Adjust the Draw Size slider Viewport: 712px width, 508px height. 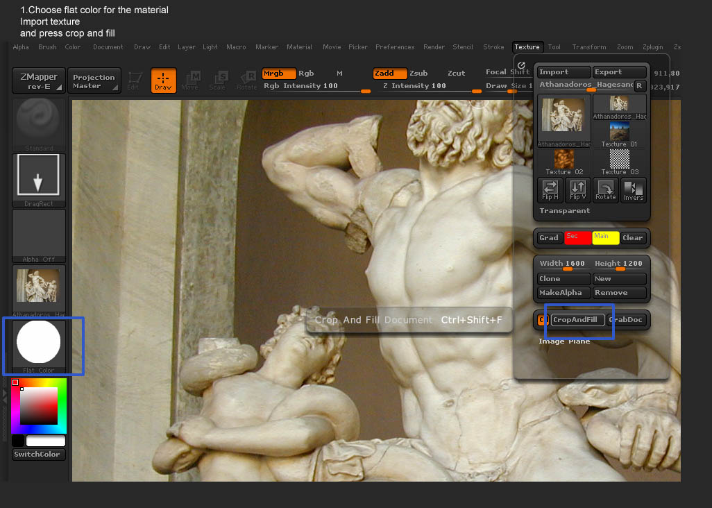pyautogui.click(x=509, y=87)
